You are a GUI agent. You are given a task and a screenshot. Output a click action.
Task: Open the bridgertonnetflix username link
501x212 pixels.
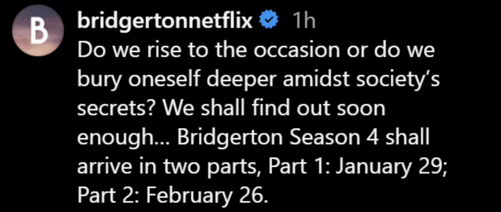(x=165, y=20)
